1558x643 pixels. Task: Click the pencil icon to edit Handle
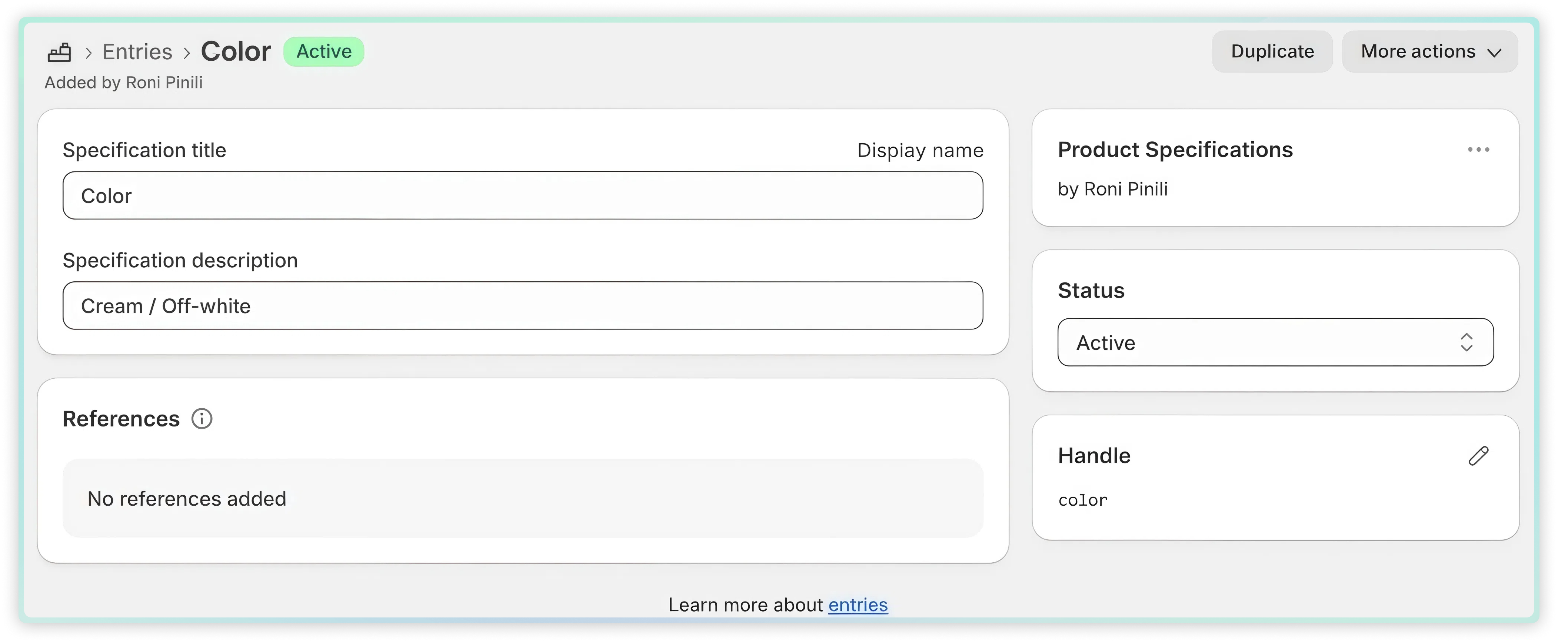pos(1478,456)
